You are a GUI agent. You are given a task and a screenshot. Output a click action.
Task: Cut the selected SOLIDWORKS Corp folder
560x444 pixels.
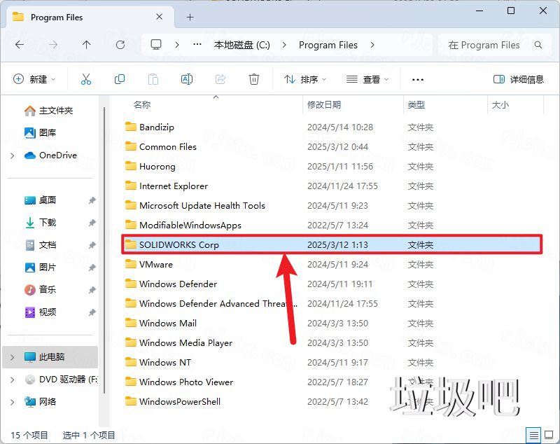(86, 78)
